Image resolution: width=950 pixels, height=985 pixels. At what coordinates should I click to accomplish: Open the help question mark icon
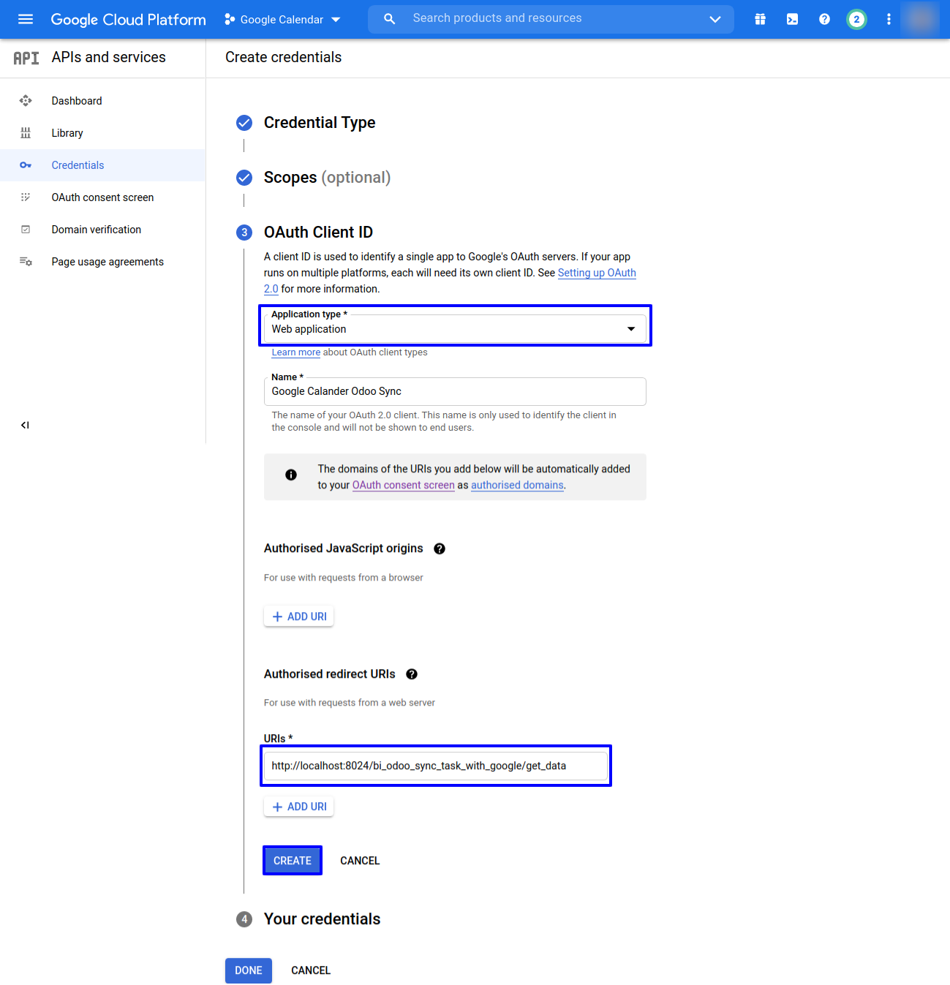tap(824, 19)
